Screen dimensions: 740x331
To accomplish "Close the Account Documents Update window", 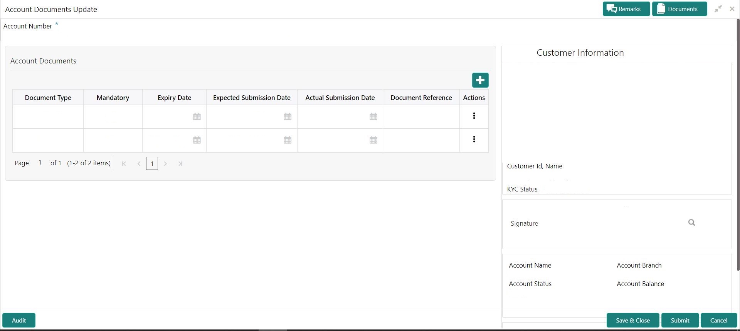I will click(x=732, y=9).
